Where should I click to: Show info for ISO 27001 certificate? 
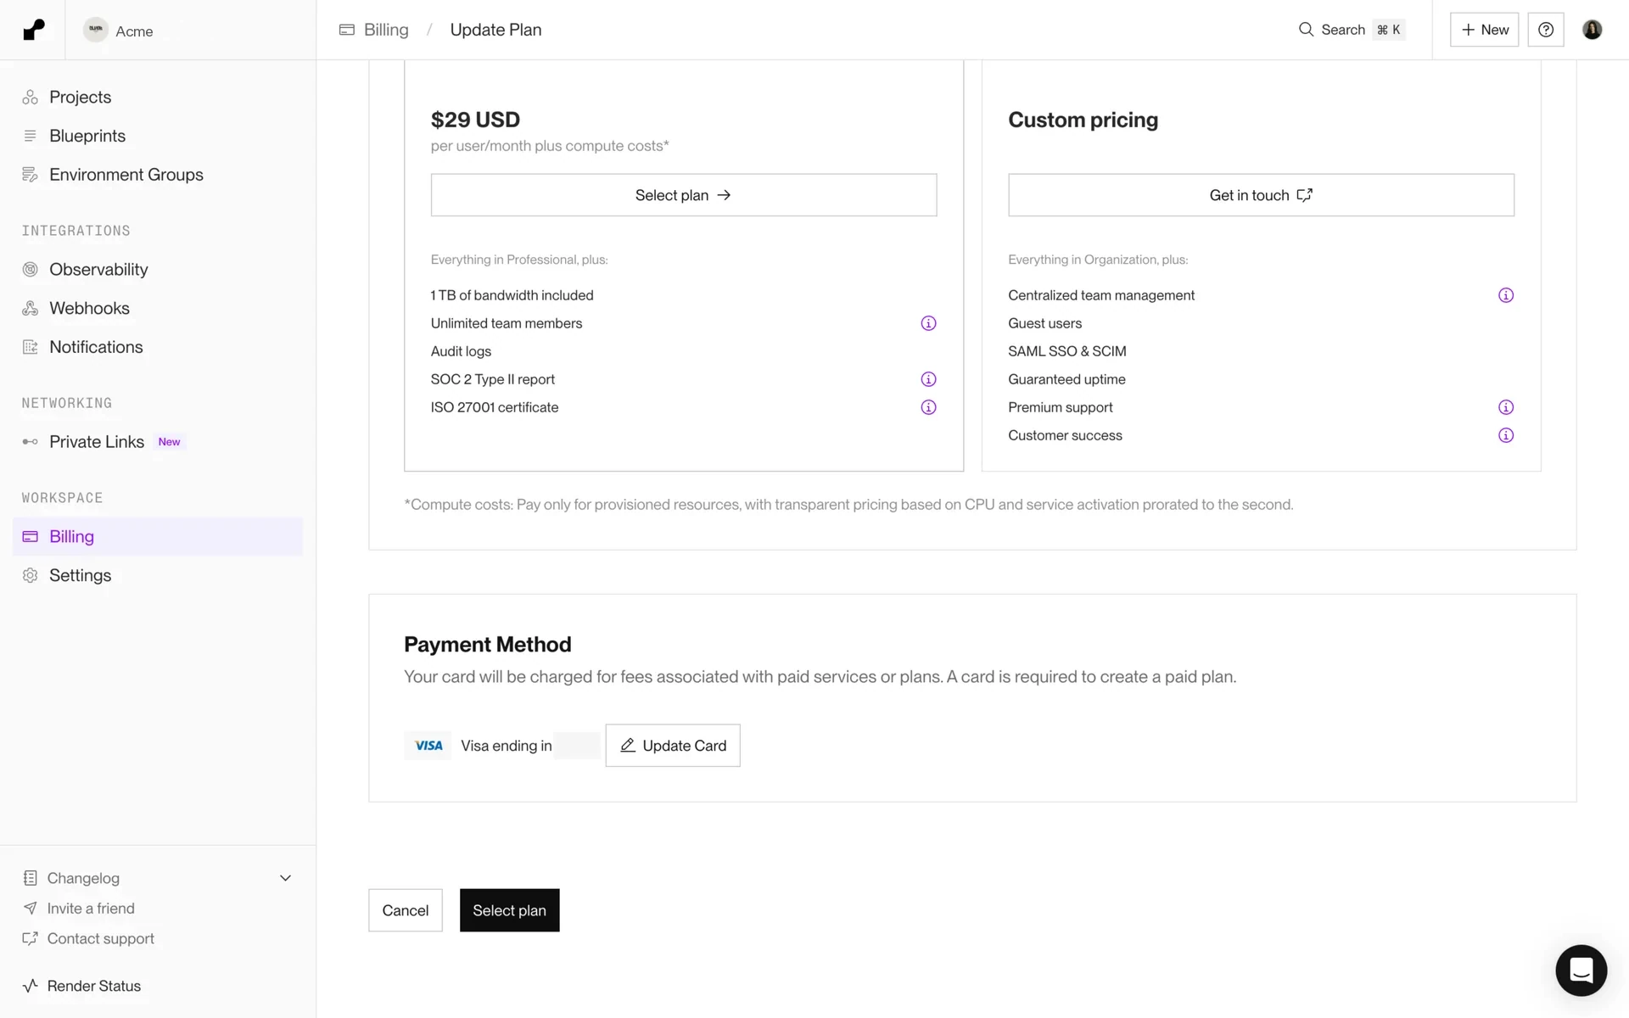928,407
